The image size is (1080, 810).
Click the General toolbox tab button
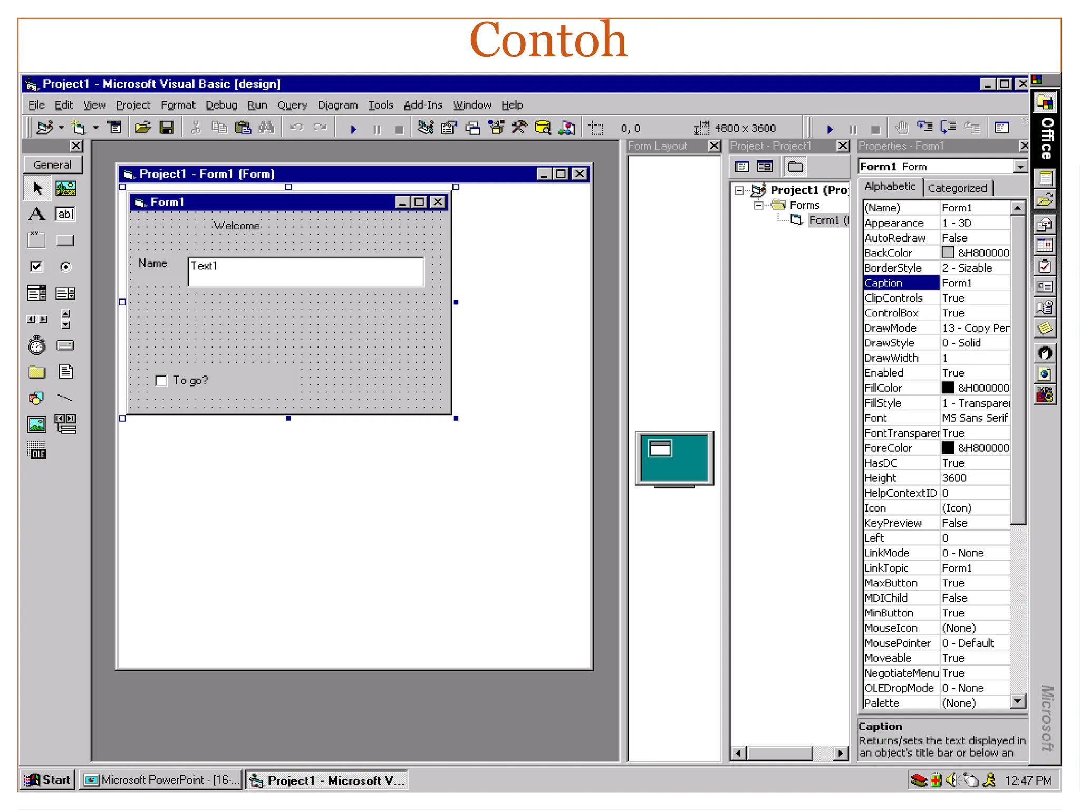point(52,165)
